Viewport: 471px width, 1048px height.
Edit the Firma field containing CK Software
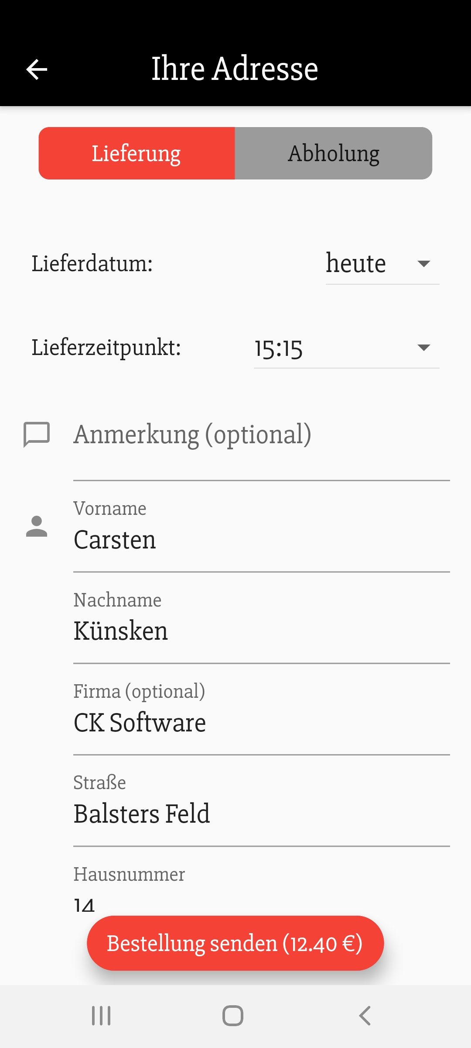click(261, 723)
